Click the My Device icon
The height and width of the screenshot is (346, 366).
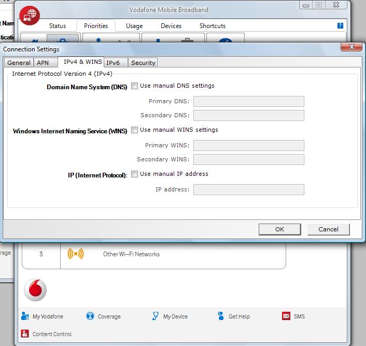click(x=156, y=316)
